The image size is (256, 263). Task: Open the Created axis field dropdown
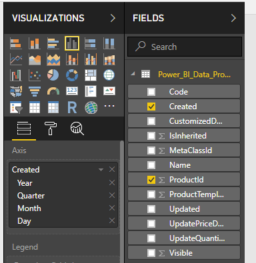[101, 170]
